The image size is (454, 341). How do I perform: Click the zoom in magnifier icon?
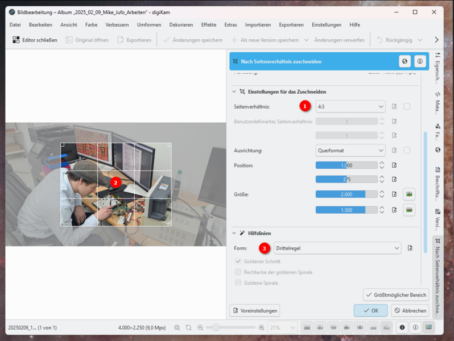(x=262, y=327)
